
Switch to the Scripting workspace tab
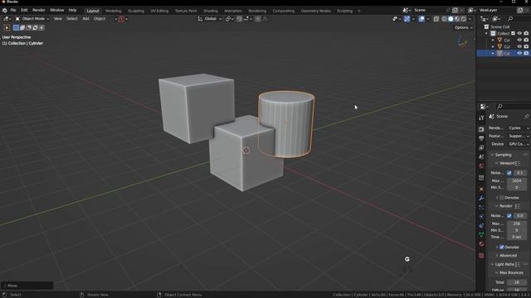tap(344, 11)
